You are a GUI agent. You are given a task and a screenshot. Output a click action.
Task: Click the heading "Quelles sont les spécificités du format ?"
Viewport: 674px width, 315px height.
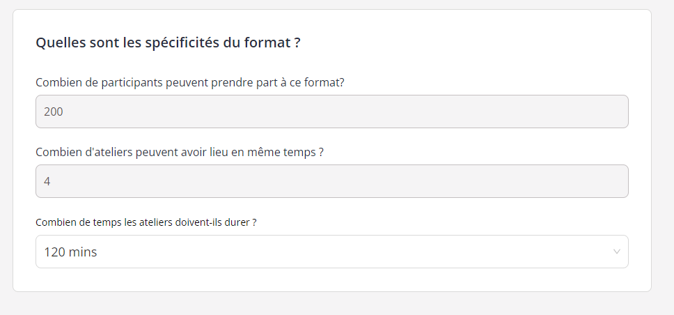coord(168,43)
